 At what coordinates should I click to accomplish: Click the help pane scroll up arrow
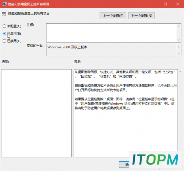pos(180,72)
